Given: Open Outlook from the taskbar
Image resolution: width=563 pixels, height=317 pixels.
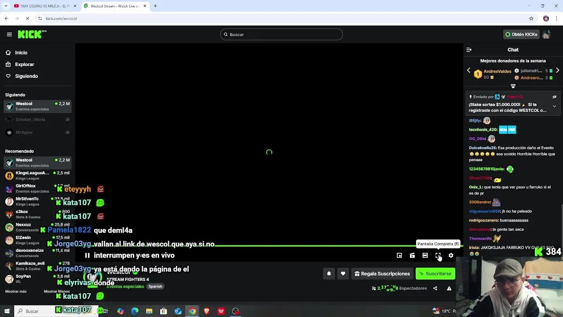Looking at the screenshot, I should coord(178,311).
